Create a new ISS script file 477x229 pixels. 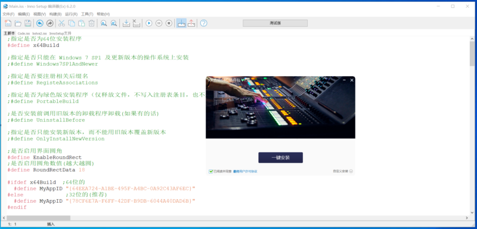coord(8,23)
